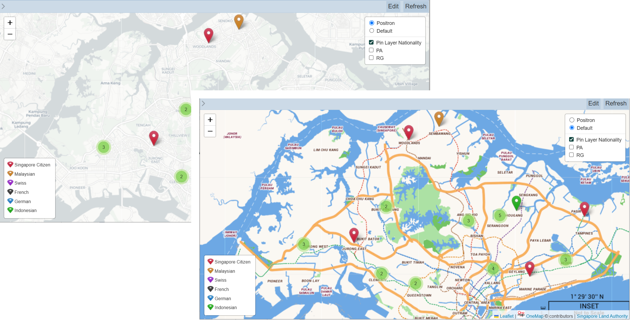Enable the PA layer checkbox in upper map
This screenshot has width=631, height=320.
[x=371, y=50]
